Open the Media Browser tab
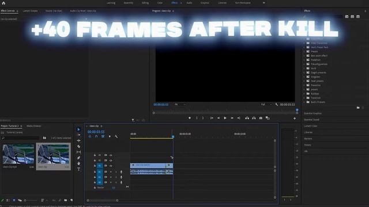Viewport: 369px width, 207px height. pos(33,126)
